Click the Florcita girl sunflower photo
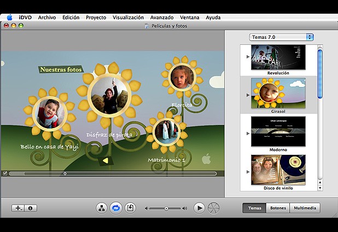 point(182,77)
